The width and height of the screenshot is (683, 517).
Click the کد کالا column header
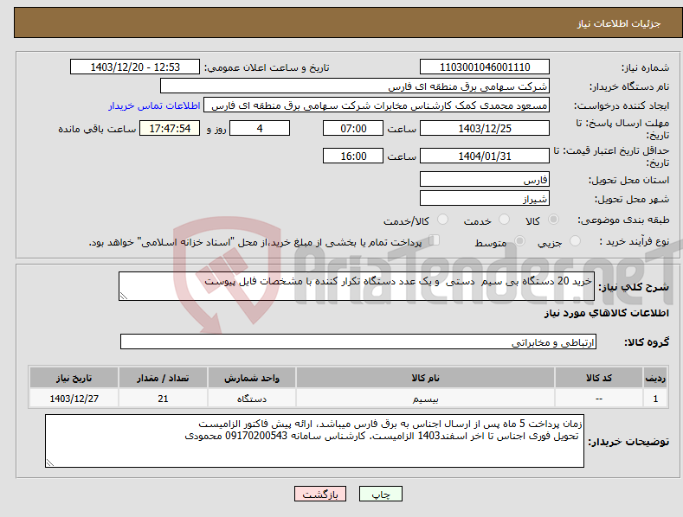[x=599, y=378]
